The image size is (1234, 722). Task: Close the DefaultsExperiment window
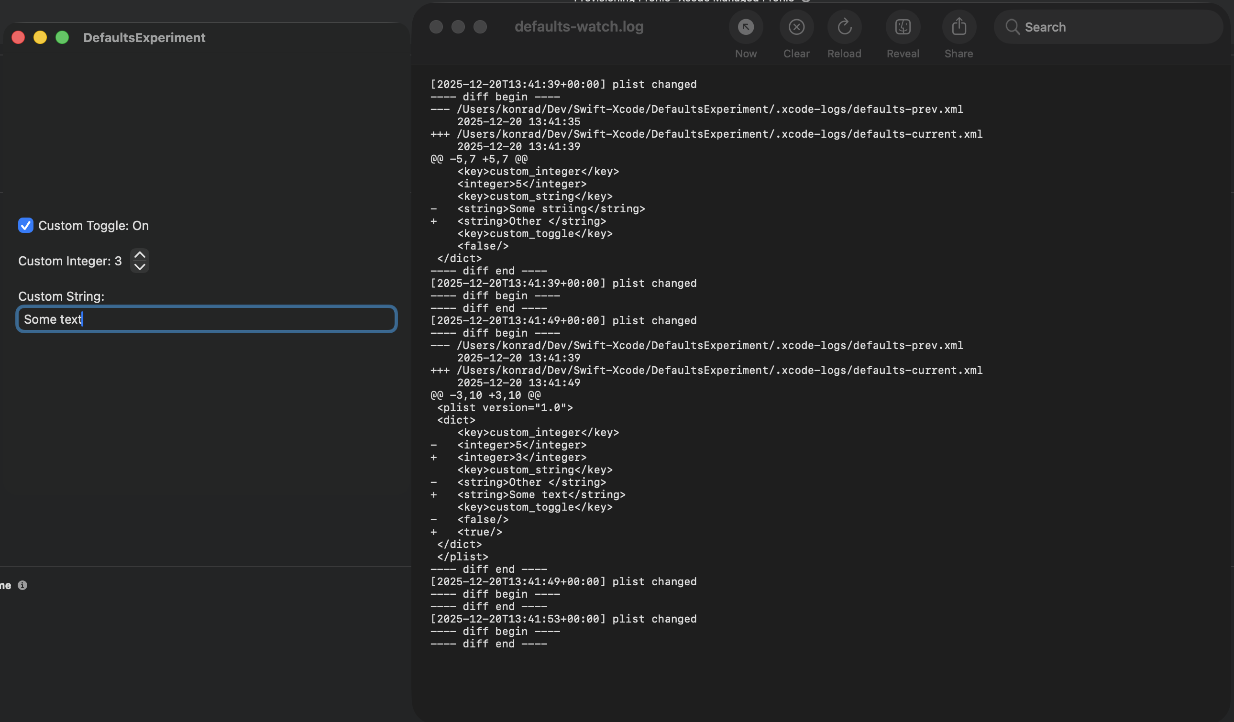click(x=18, y=38)
